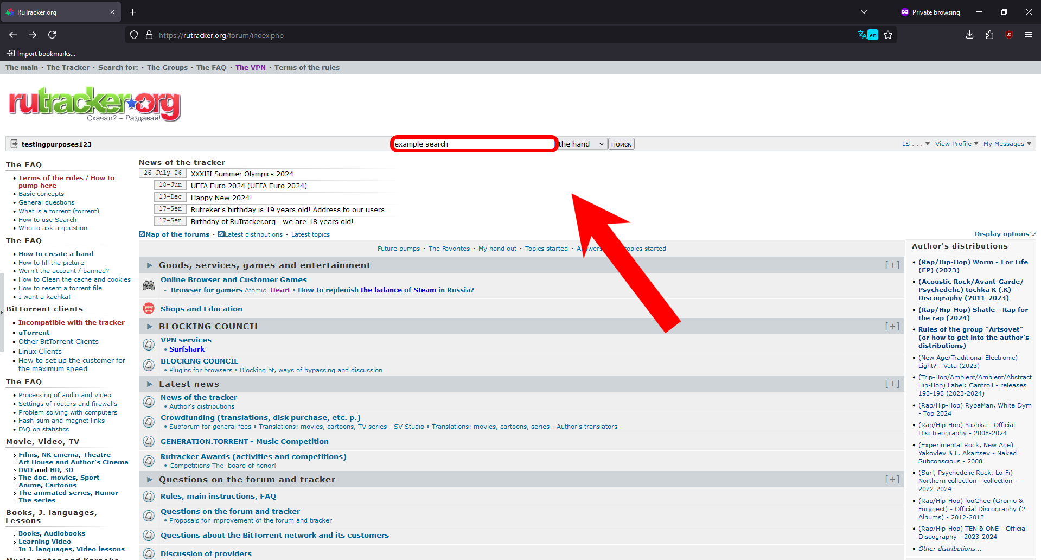Toggle the [+] on Questions on the forum category

892,479
